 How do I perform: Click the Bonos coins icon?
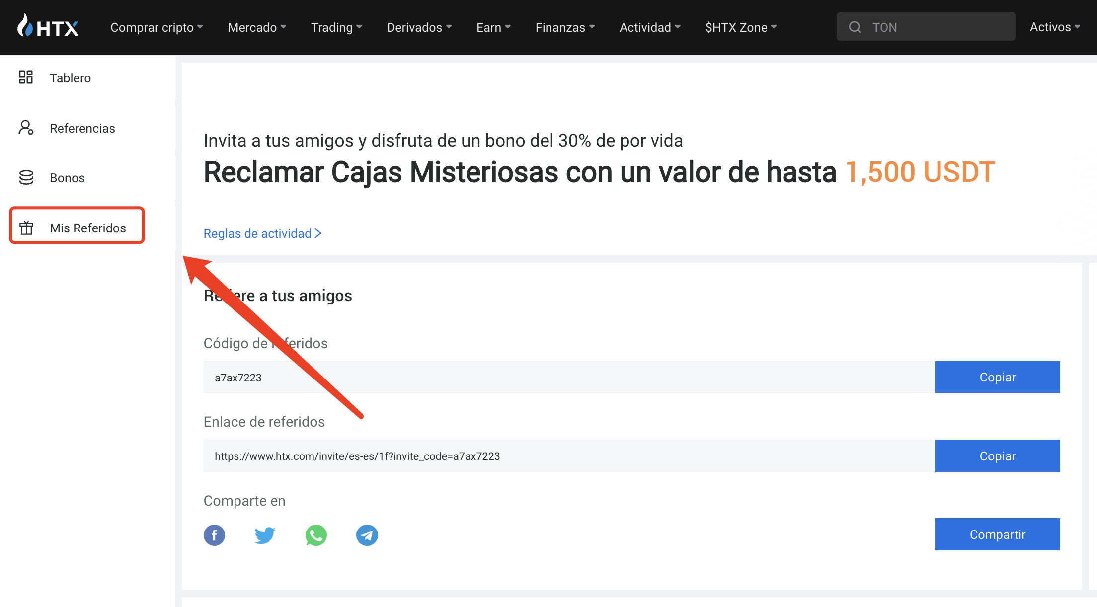tap(26, 177)
